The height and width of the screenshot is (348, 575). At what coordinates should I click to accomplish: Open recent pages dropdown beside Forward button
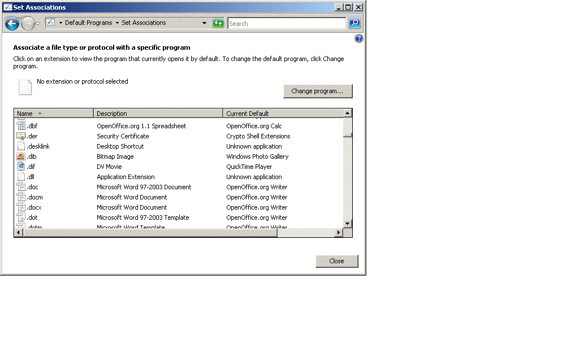[x=38, y=24]
